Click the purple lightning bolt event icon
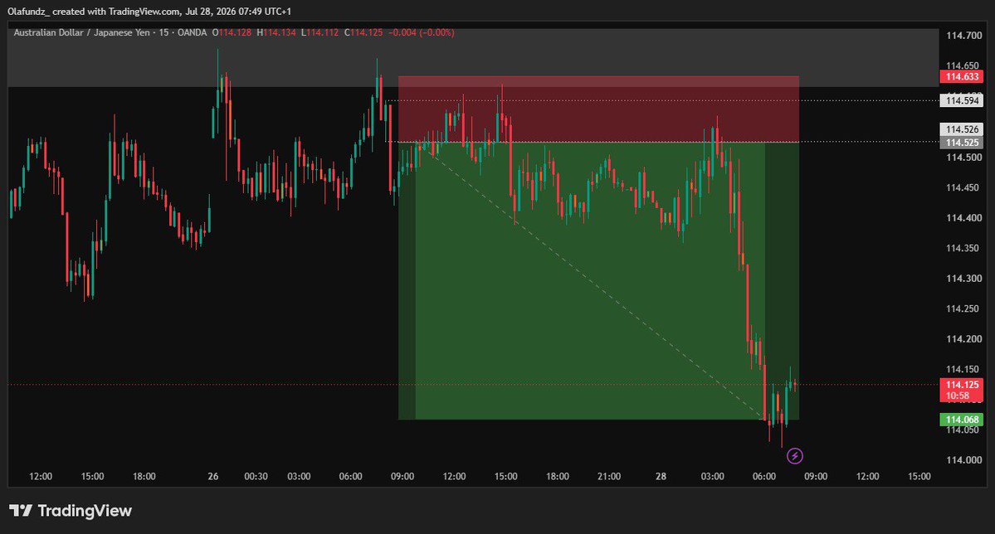This screenshot has width=995, height=534. (794, 455)
